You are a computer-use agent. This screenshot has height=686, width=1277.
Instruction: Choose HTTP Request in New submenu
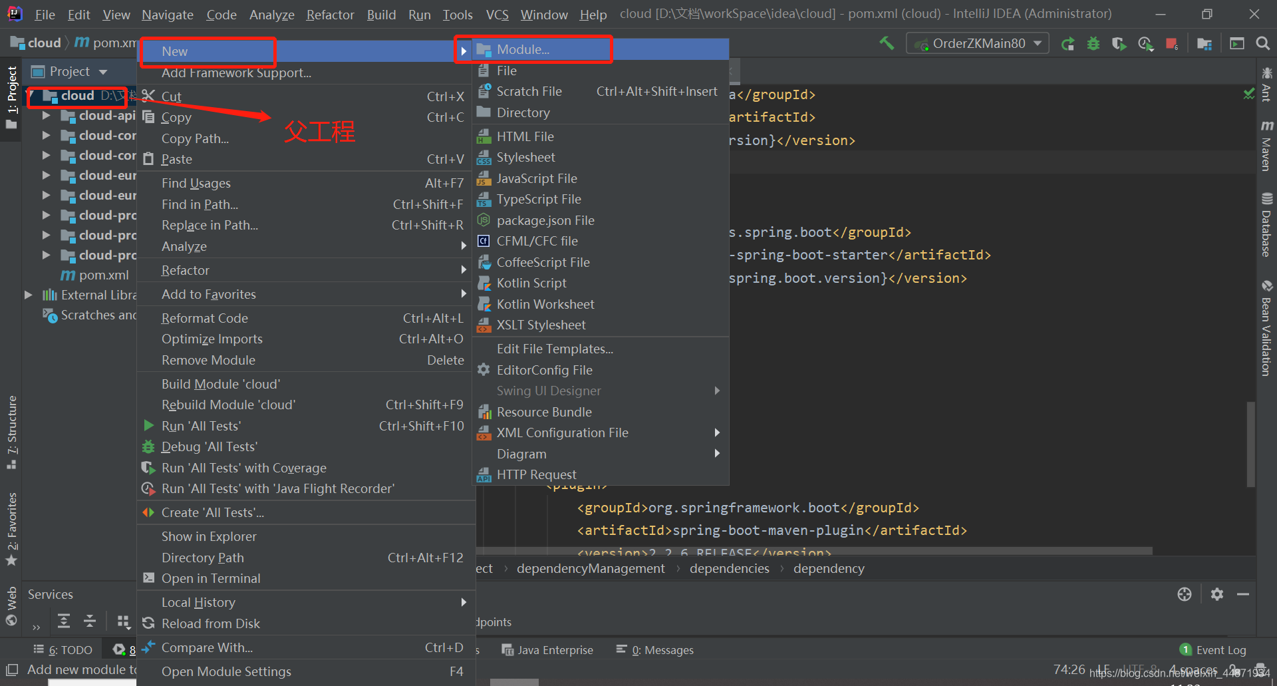601,474
